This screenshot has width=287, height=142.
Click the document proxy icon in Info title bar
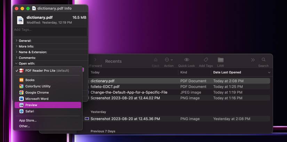pyautogui.click(x=34, y=8)
